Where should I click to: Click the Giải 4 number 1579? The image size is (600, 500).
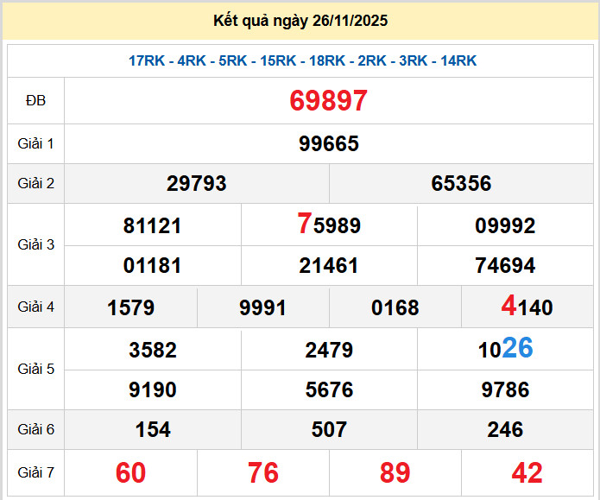tap(131, 308)
